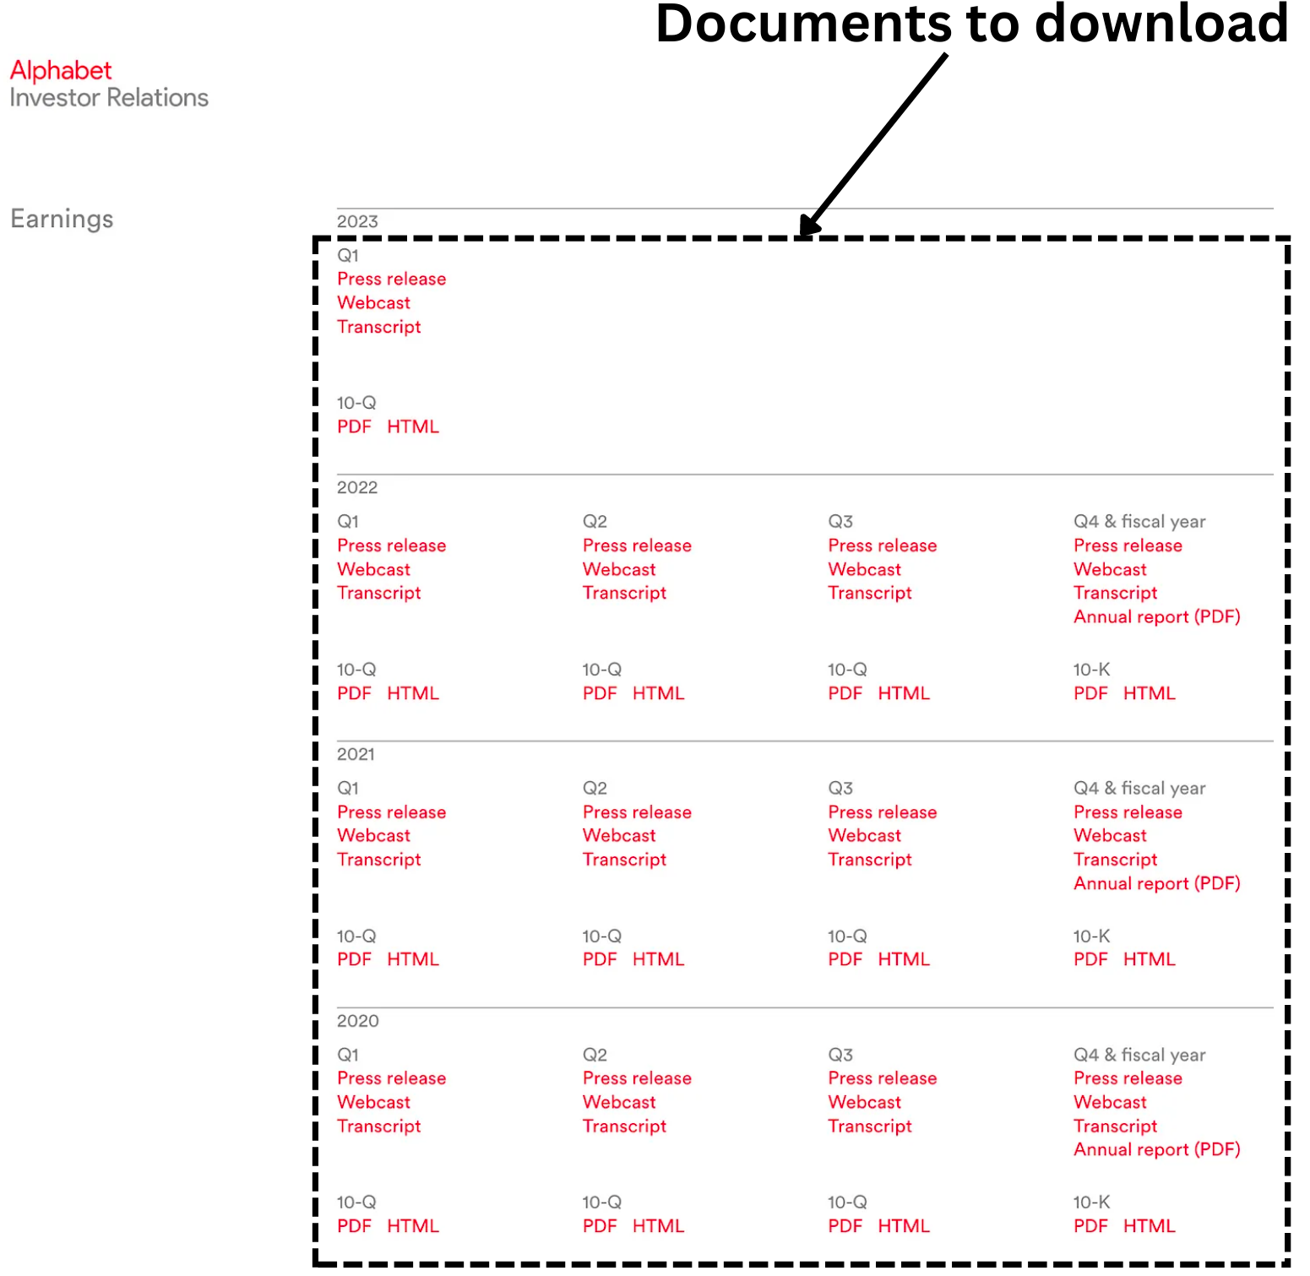The height and width of the screenshot is (1276, 1310).
Task: Open the 2021 Q1 Transcript
Action: tap(378, 859)
